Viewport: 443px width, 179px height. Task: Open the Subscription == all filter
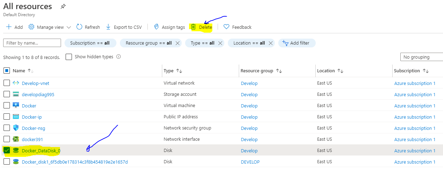coord(90,43)
